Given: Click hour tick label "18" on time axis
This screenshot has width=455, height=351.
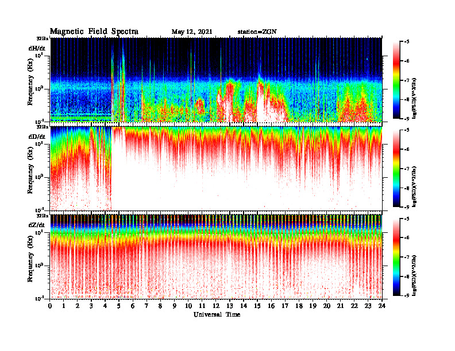Looking at the screenshot, I should point(299,306).
